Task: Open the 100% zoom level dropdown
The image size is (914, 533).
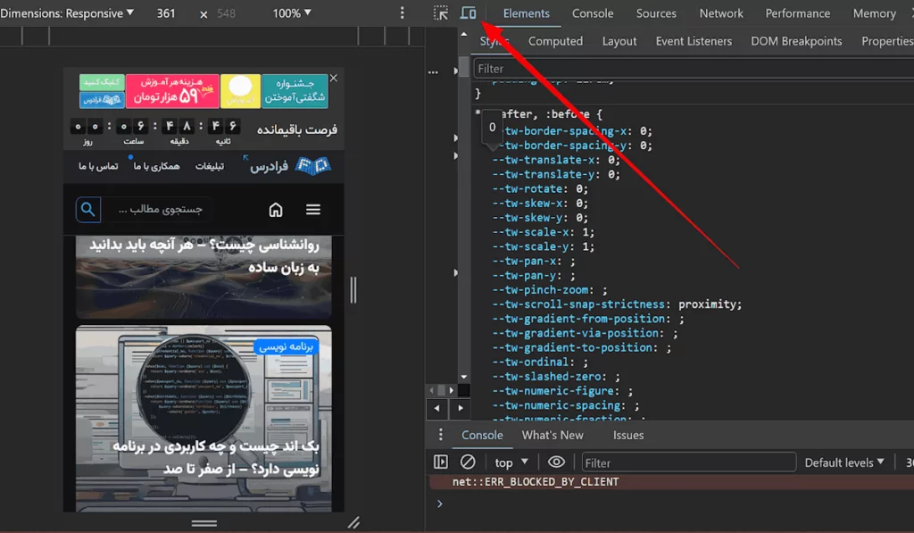Action: (x=292, y=13)
